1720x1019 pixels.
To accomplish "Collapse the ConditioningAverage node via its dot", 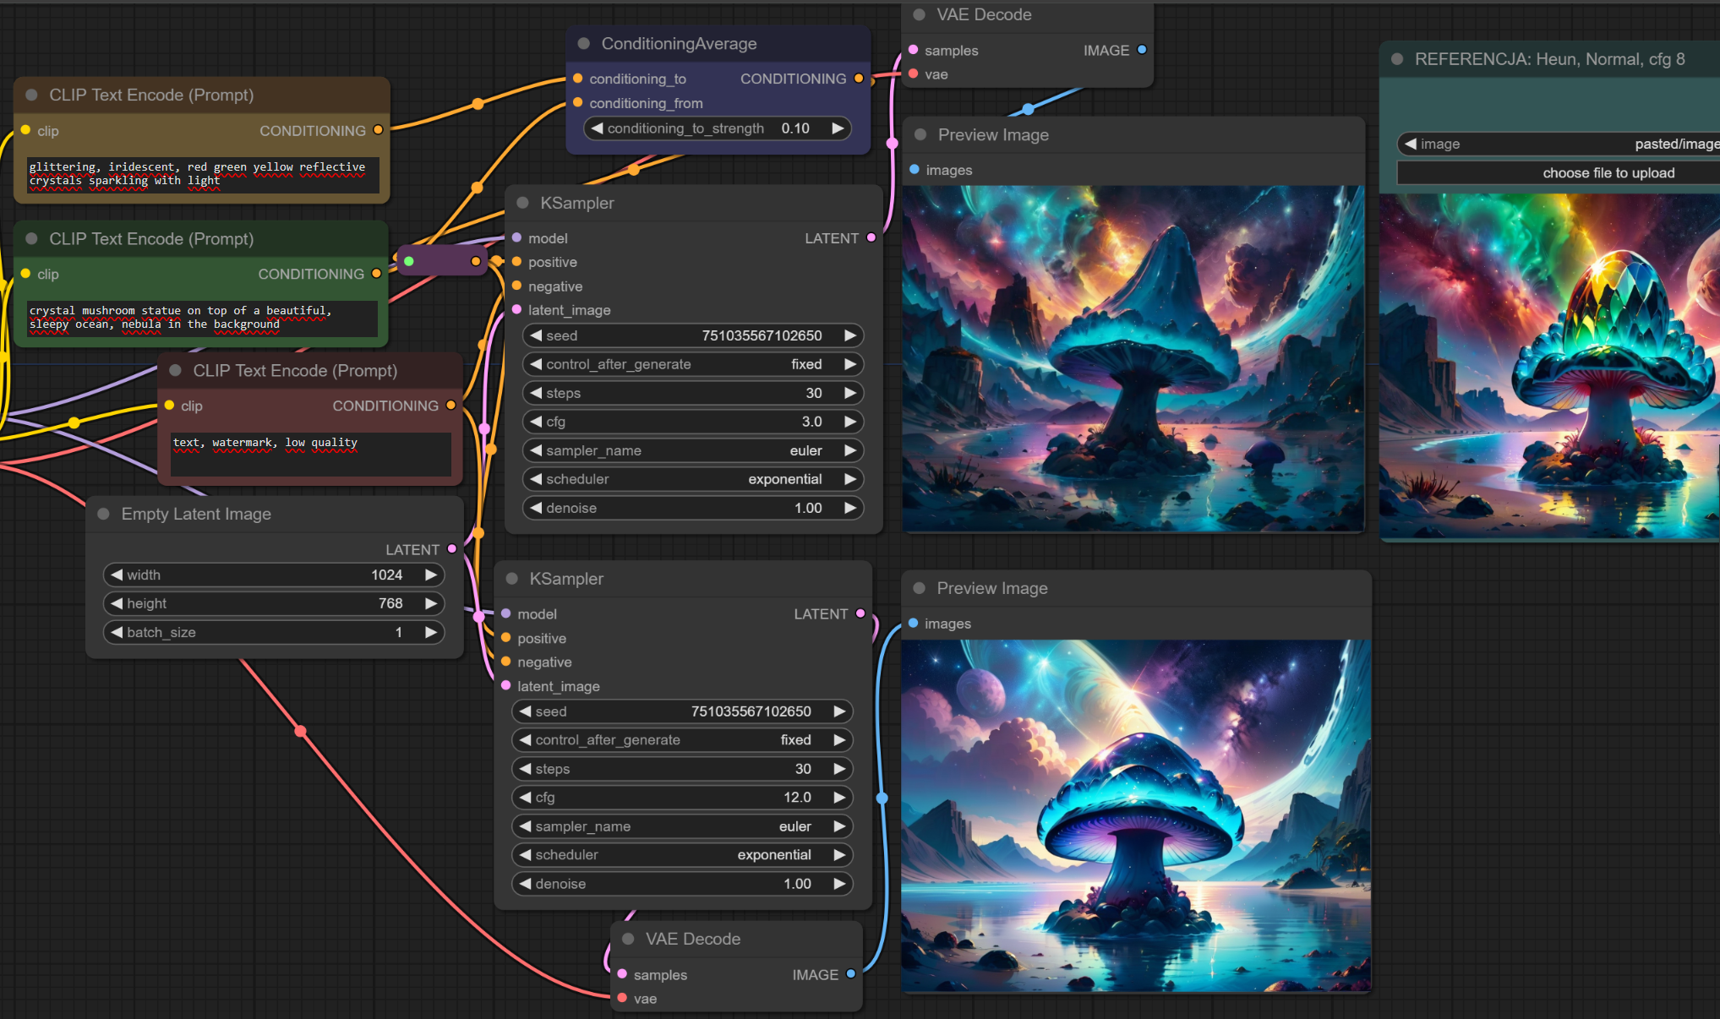I will [583, 44].
